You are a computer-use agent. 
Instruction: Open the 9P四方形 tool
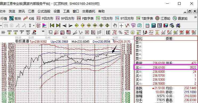pos(65,19)
